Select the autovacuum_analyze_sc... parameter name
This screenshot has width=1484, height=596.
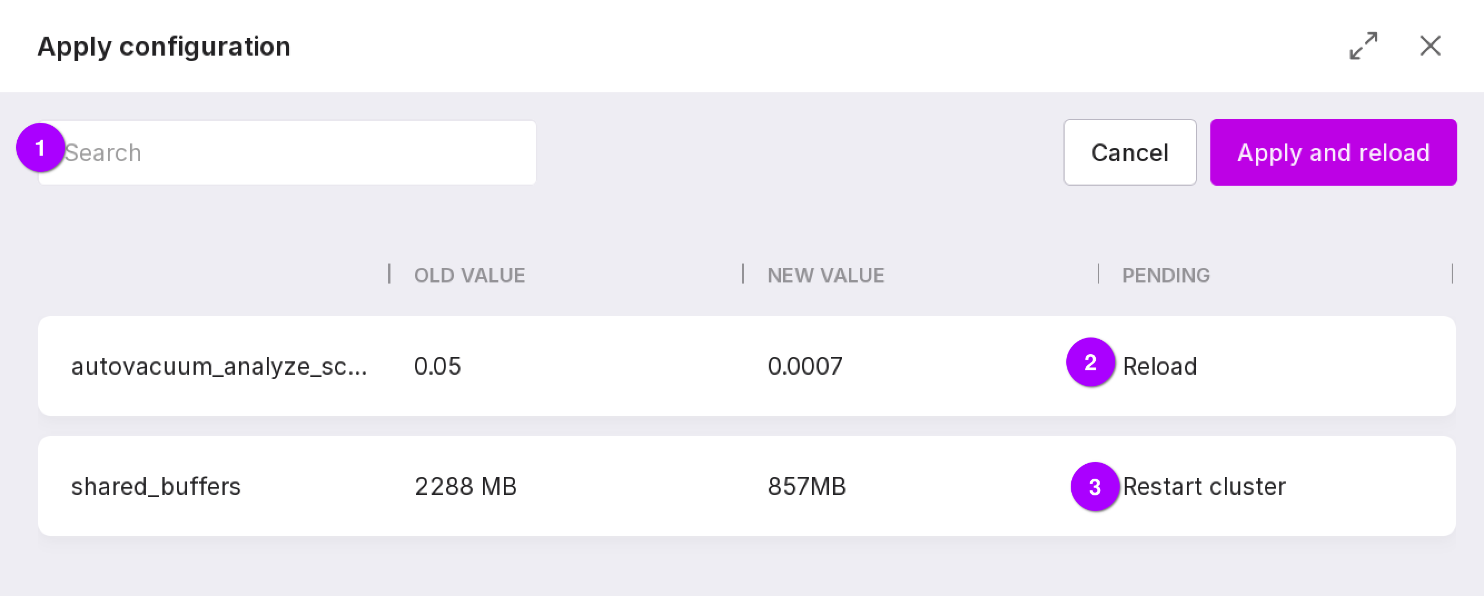(x=219, y=366)
